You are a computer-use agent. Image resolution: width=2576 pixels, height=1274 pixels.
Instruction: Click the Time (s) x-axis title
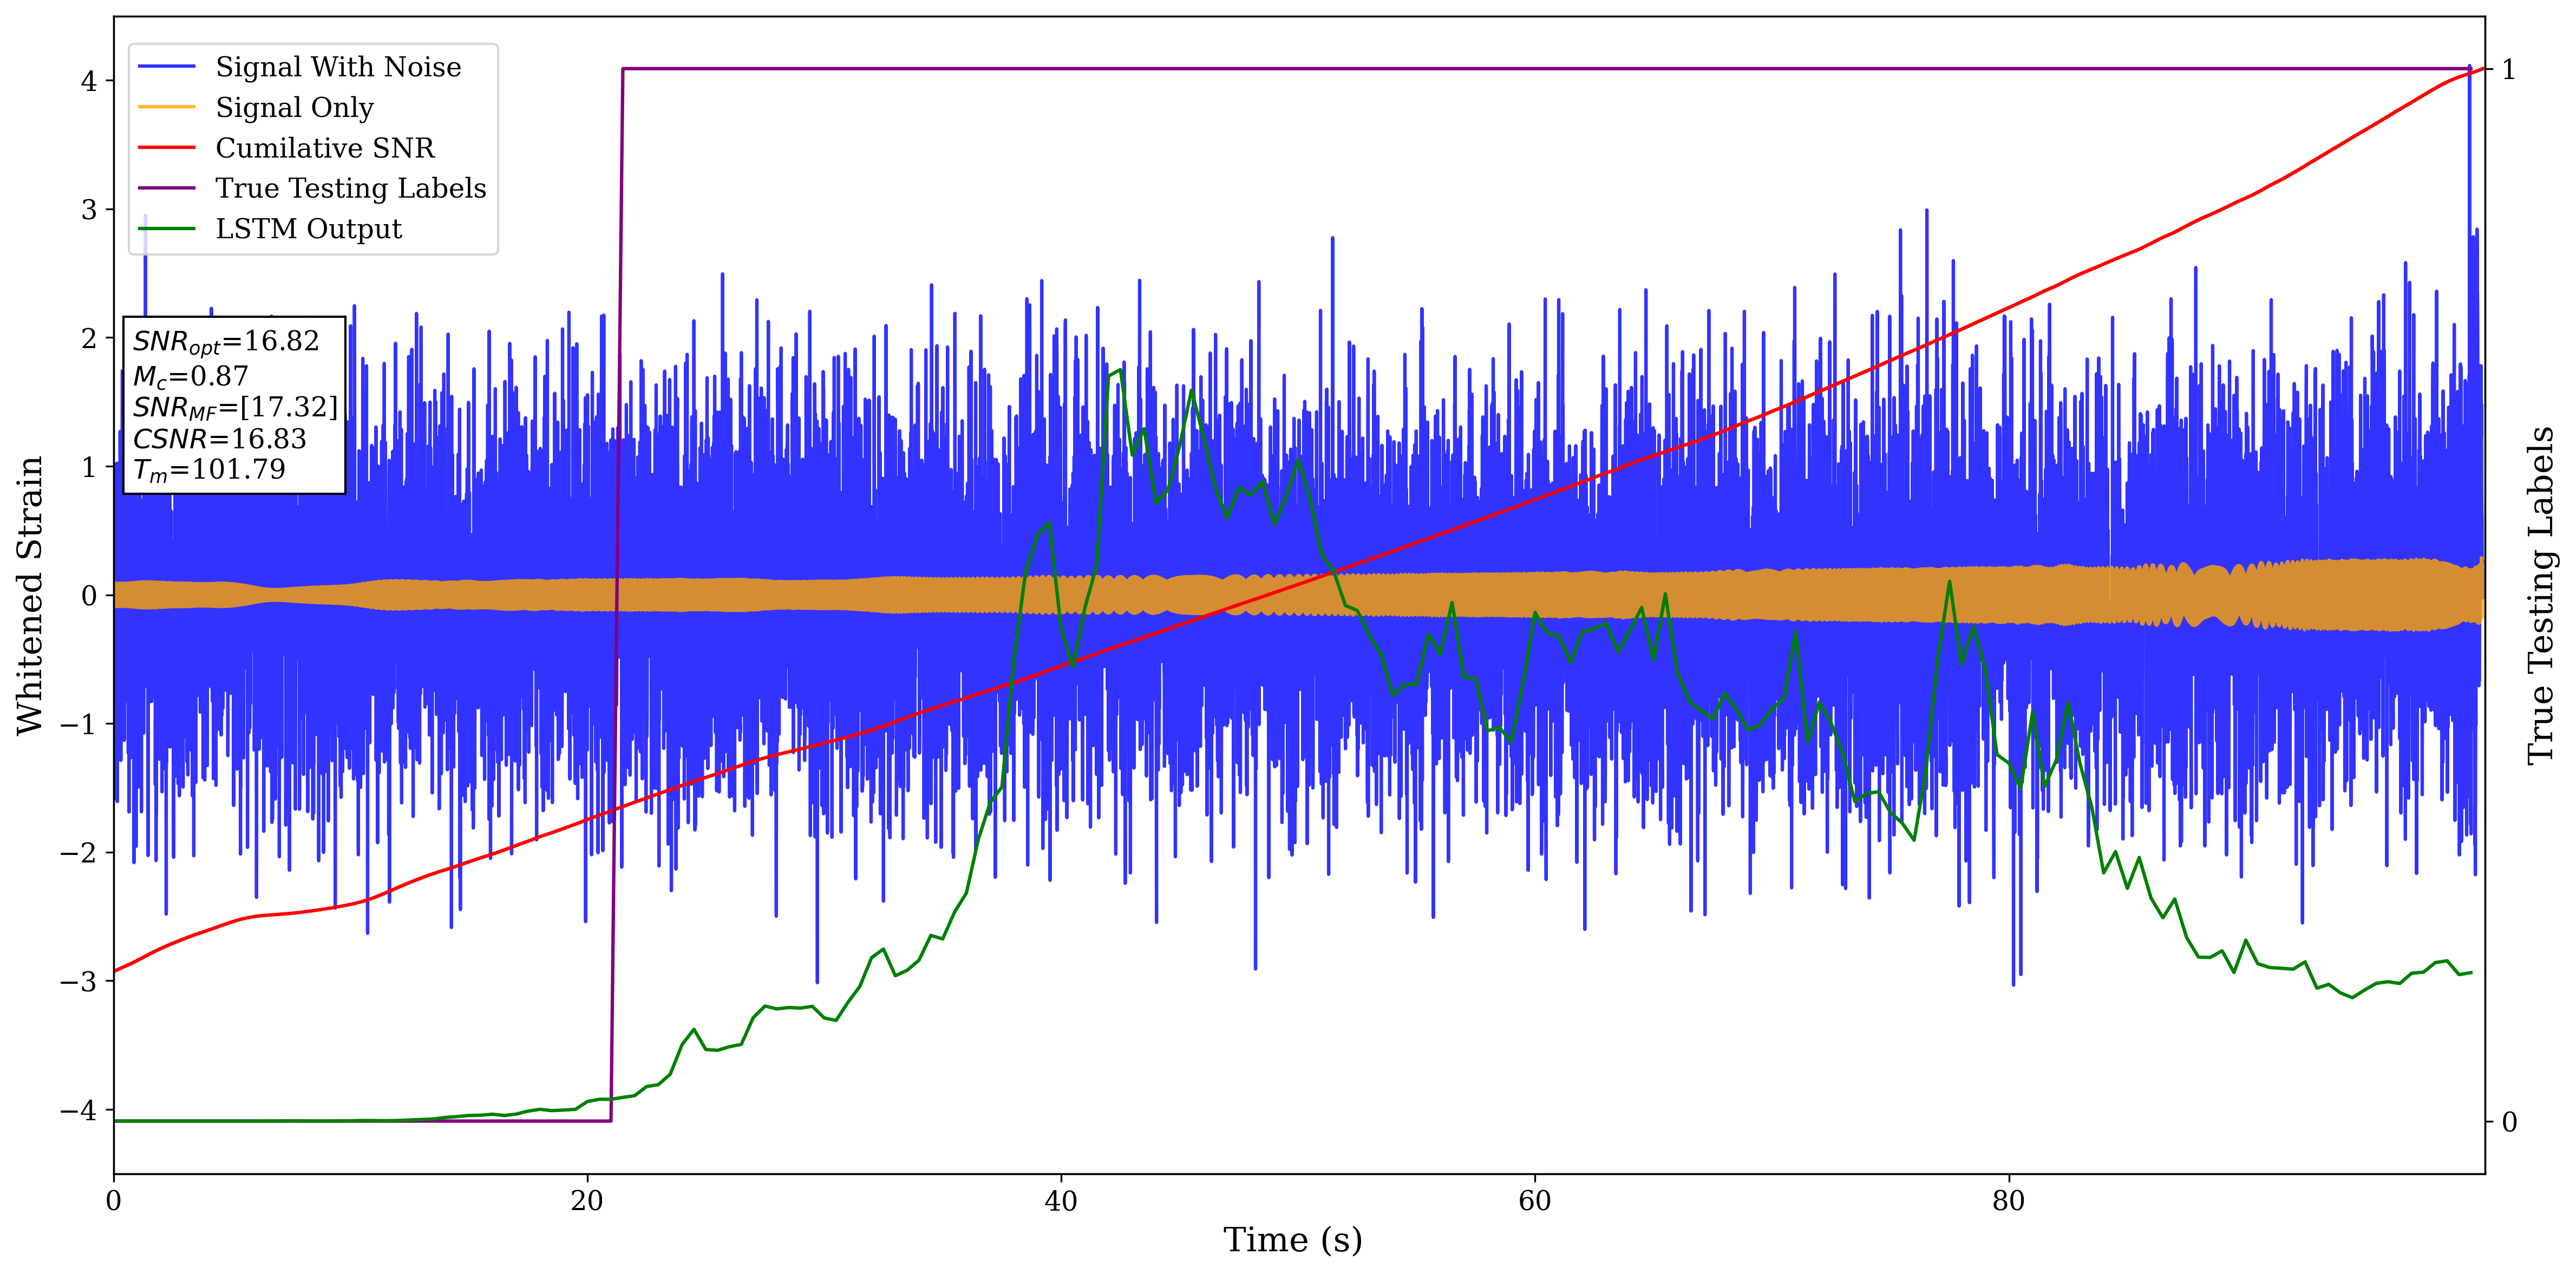point(1292,1240)
